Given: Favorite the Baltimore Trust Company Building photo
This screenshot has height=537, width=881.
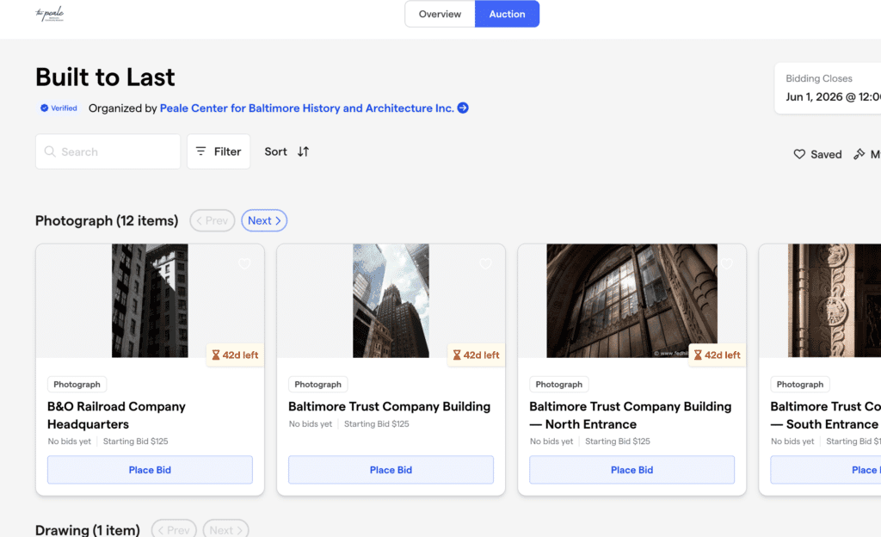Looking at the screenshot, I should pos(485,263).
